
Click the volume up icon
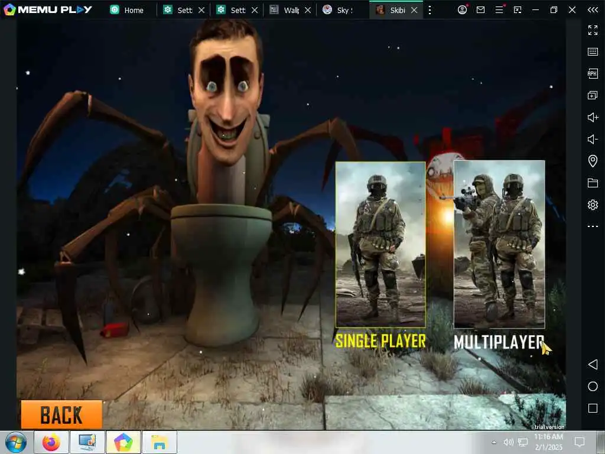[x=593, y=117]
